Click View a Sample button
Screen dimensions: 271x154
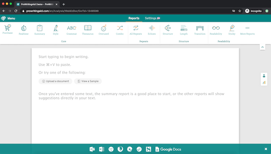[x=88, y=81]
